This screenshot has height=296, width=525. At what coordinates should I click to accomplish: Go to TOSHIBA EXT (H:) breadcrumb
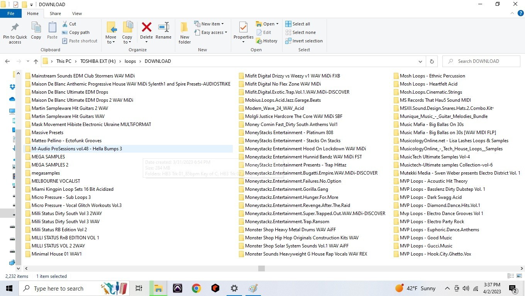[98, 61]
